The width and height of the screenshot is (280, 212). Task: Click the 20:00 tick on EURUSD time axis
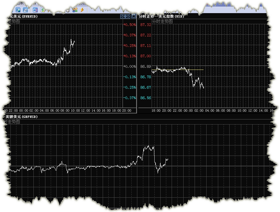[127, 110]
